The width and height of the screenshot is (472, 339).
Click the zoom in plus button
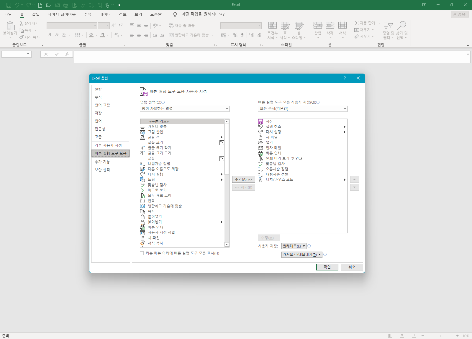(x=458, y=336)
